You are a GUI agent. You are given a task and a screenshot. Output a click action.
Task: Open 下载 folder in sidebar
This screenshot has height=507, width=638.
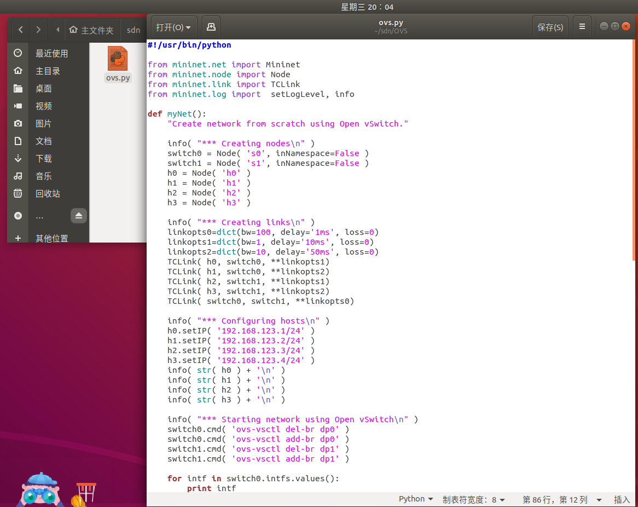44,158
